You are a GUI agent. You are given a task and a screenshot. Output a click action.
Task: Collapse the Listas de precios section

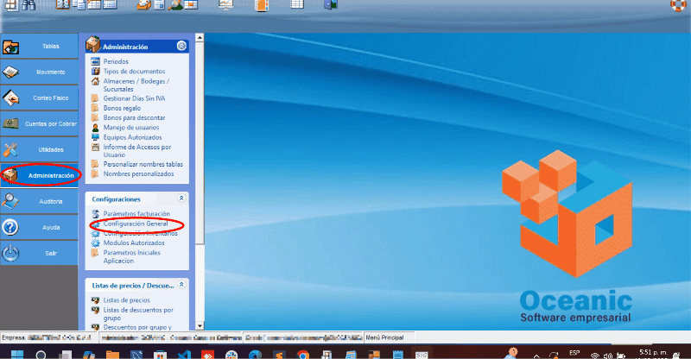181,284
